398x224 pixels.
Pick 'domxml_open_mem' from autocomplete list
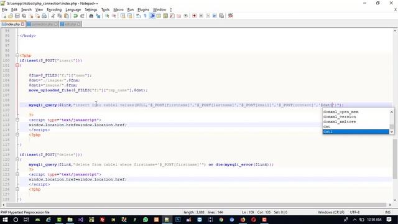click(x=356, y=112)
